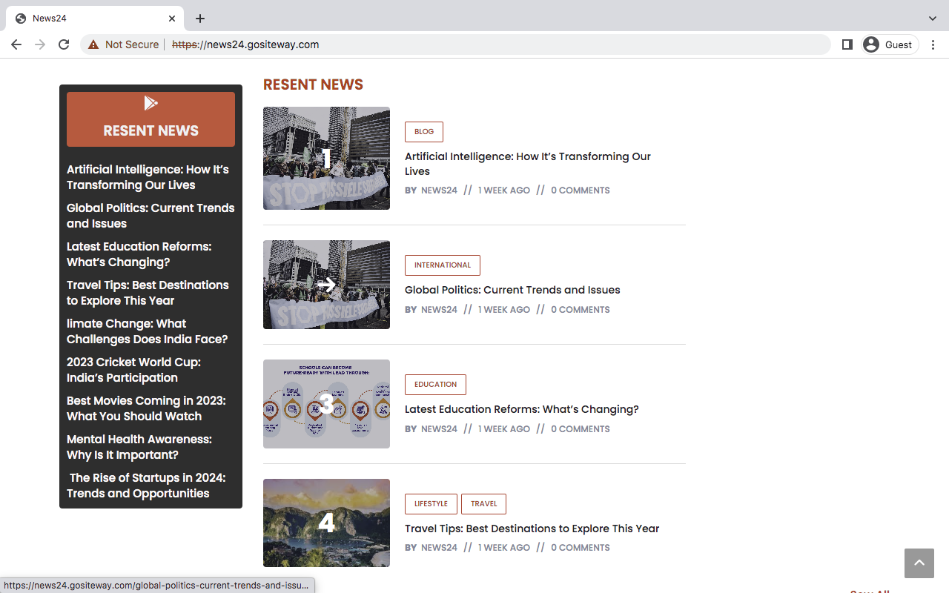Click 0 COMMENTS under Travel Tips article
Screen dimensions: 949x593
pos(581,548)
